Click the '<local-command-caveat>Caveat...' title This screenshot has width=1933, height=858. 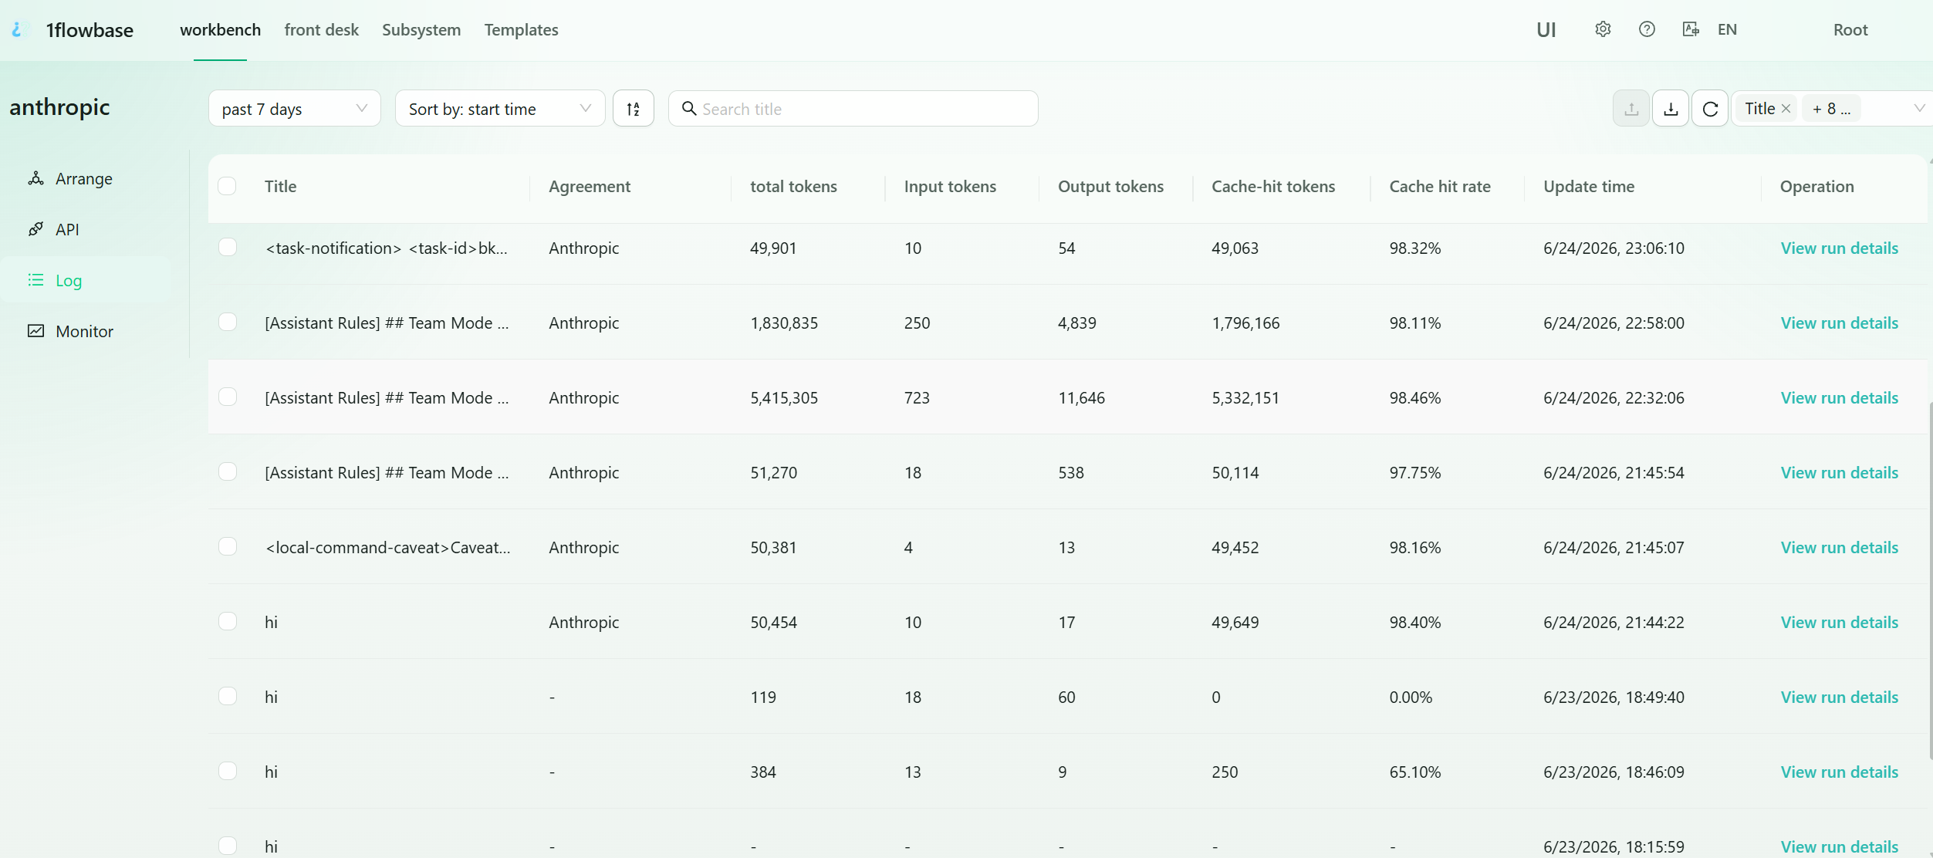tap(387, 547)
